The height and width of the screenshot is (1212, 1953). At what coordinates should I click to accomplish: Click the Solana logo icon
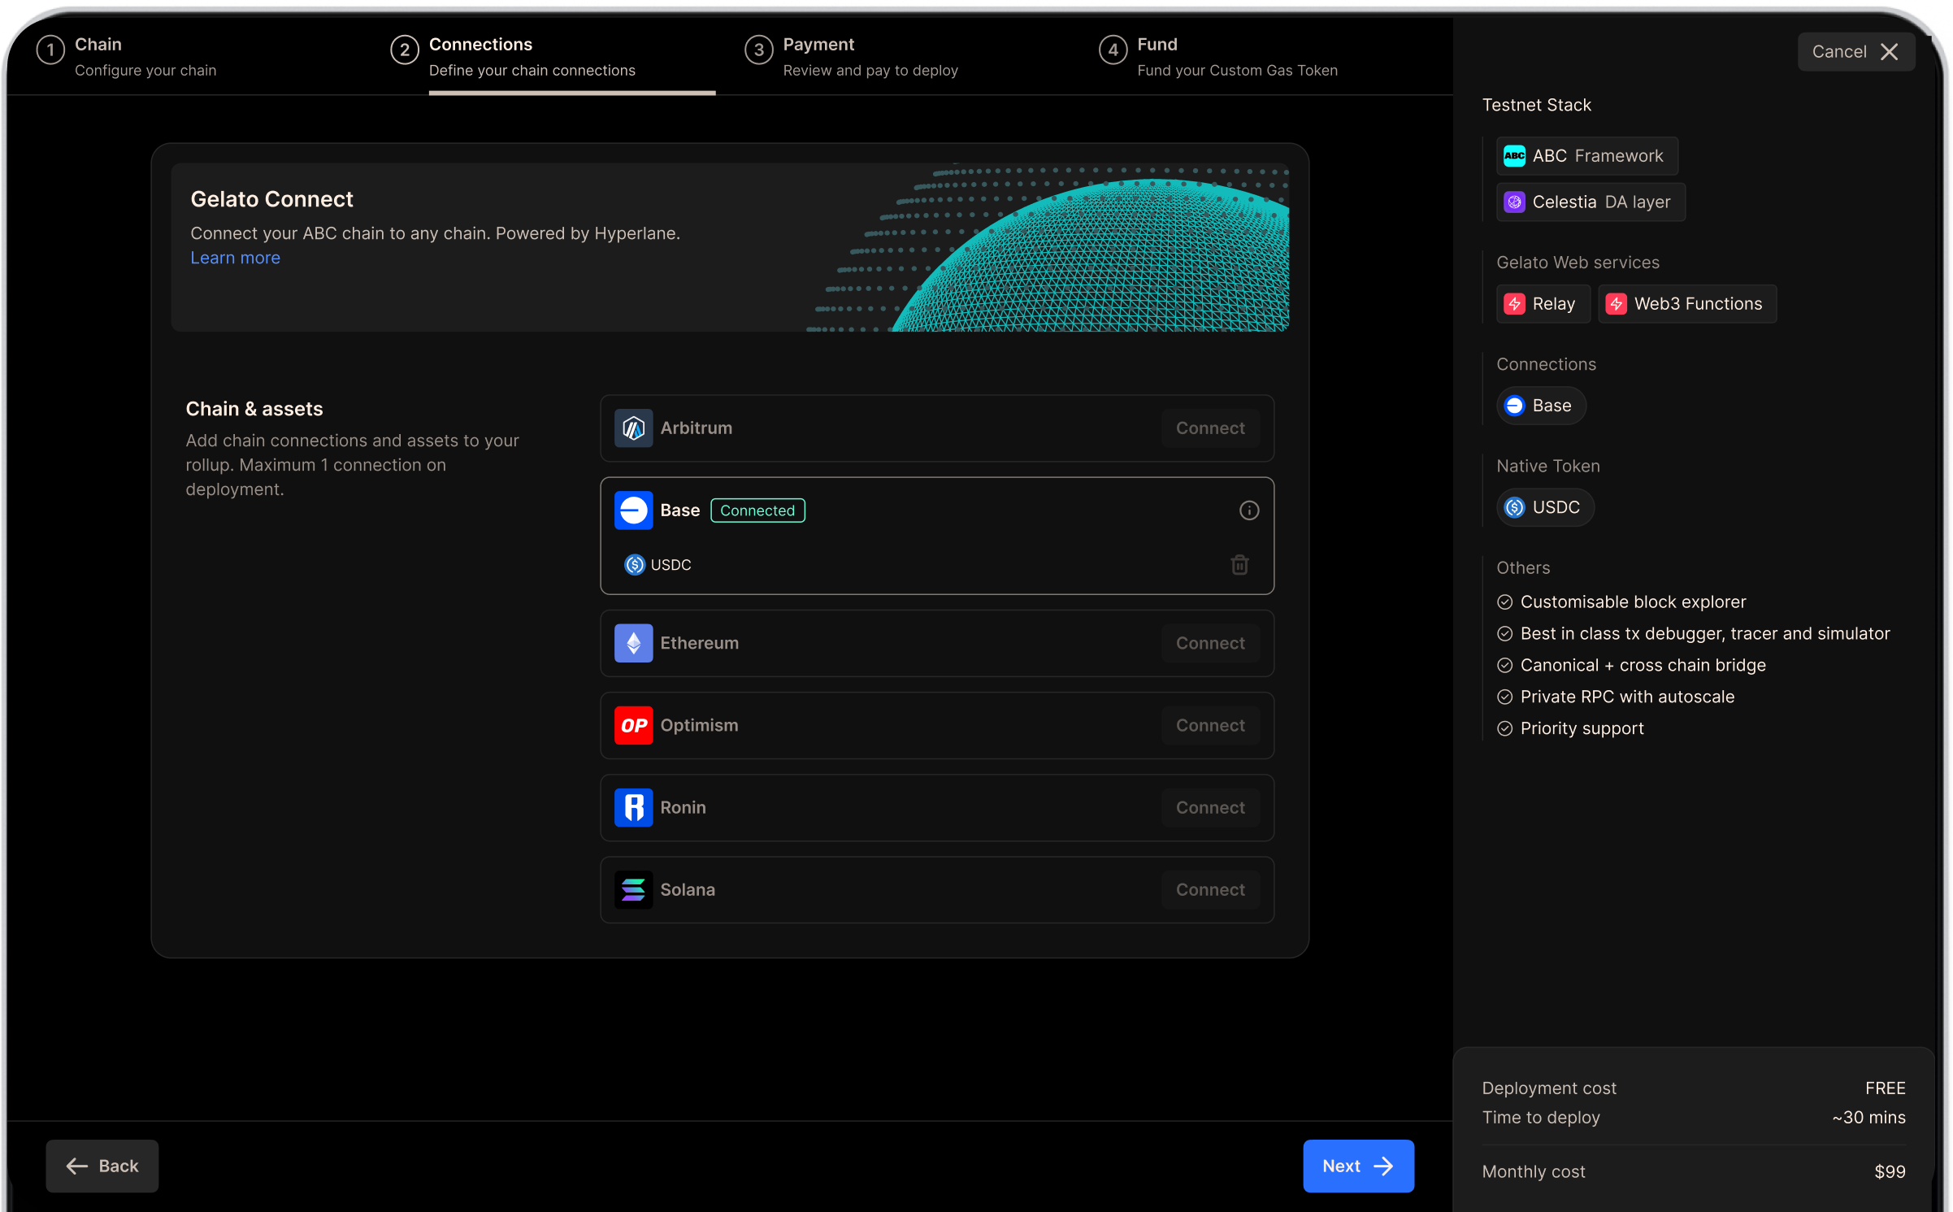click(633, 889)
